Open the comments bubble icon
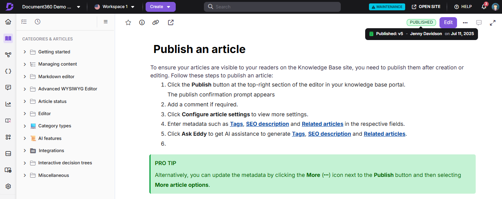The width and height of the screenshot is (502, 199). (x=479, y=22)
